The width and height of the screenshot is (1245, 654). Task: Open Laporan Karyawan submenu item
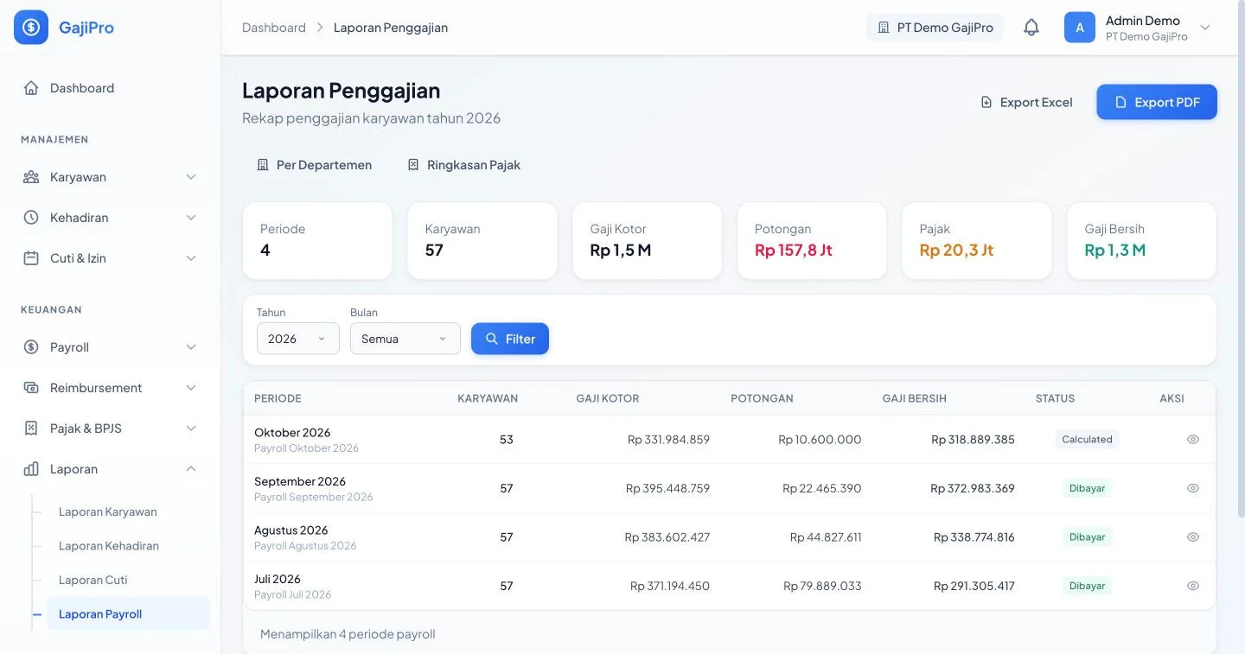click(x=128, y=512)
